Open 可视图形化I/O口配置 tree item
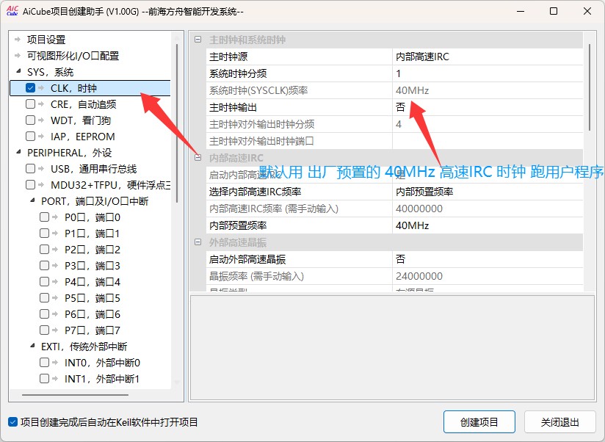This screenshot has height=442, width=605. [73, 56]
